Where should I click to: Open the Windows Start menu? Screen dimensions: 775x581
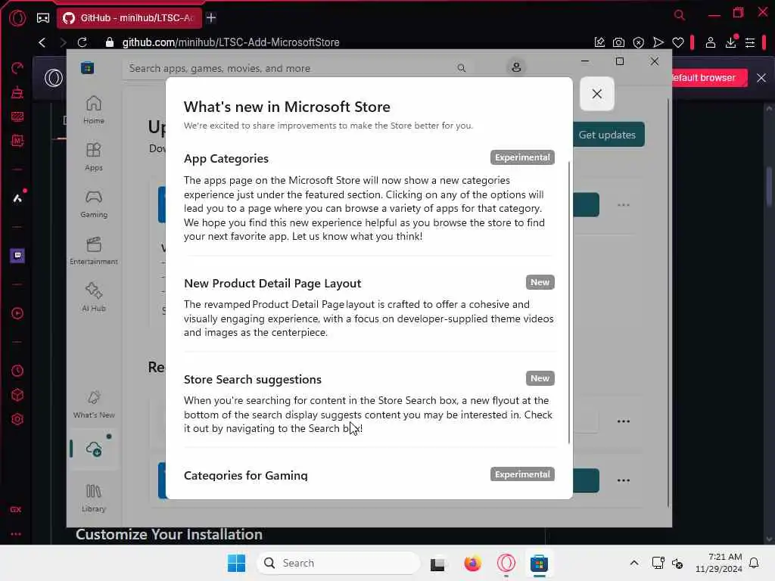coord(236,563)
